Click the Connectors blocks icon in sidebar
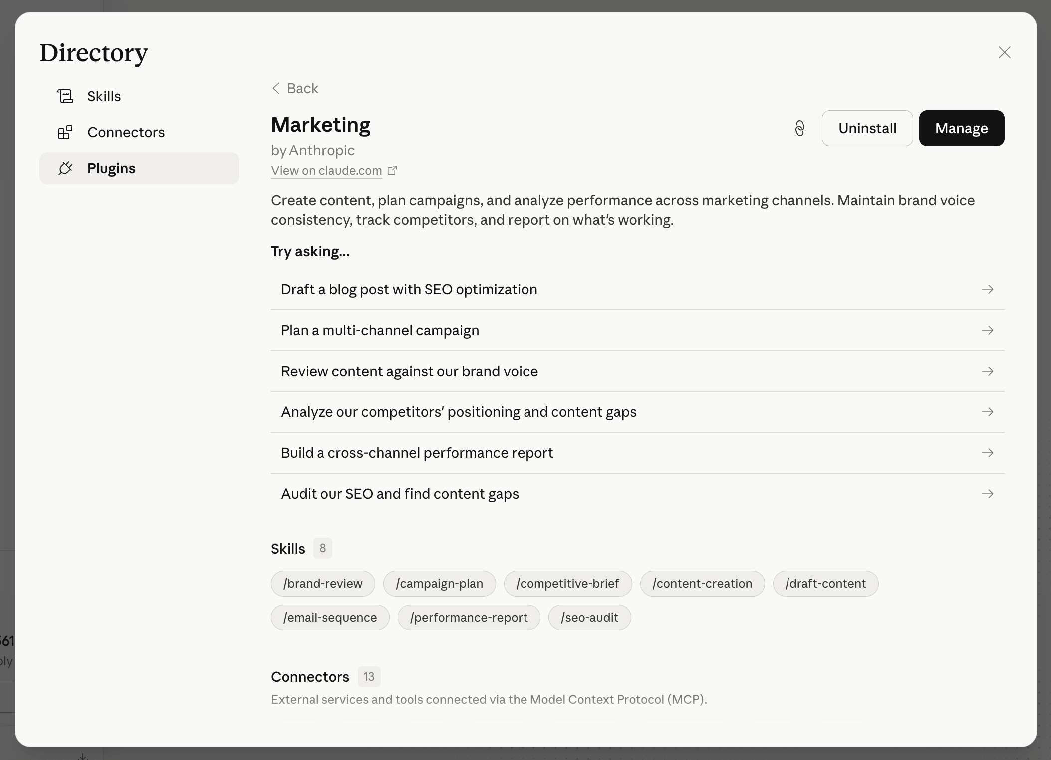This screenshot has height=760, width=1051. click(65, 132)
